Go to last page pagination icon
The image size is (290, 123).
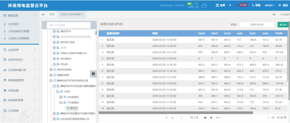[211, 118]
